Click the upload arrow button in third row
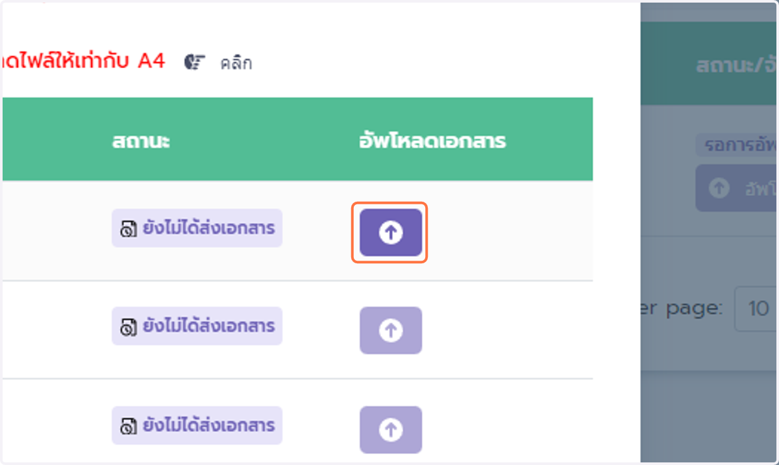This screenshot has height=465, width=779. (x=391, y=429)
